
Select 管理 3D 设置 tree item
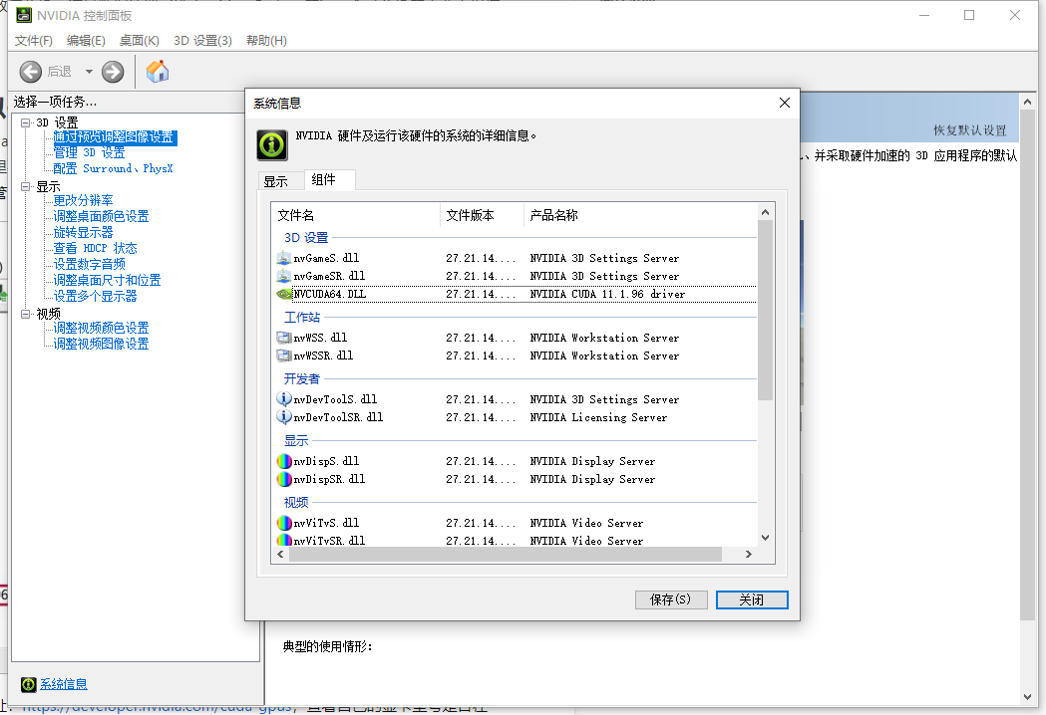(89, 152)
